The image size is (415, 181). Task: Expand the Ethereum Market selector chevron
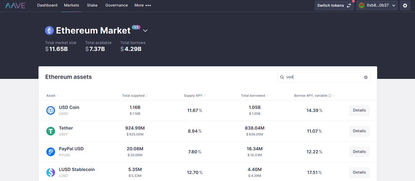(145, 31)
